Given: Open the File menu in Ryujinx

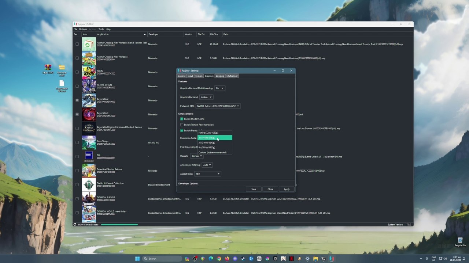Looking at the screenshot, I should 75,29.
